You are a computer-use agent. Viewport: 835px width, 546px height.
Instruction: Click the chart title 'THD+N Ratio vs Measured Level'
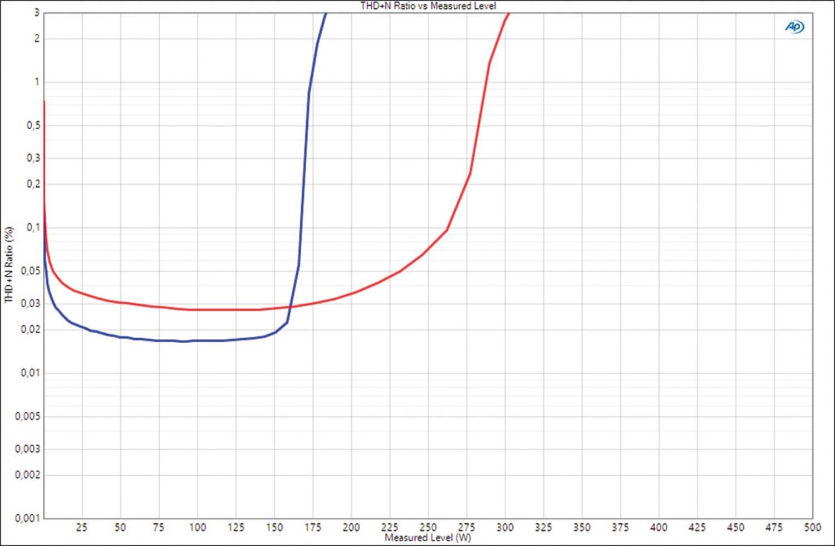[428, 6]
